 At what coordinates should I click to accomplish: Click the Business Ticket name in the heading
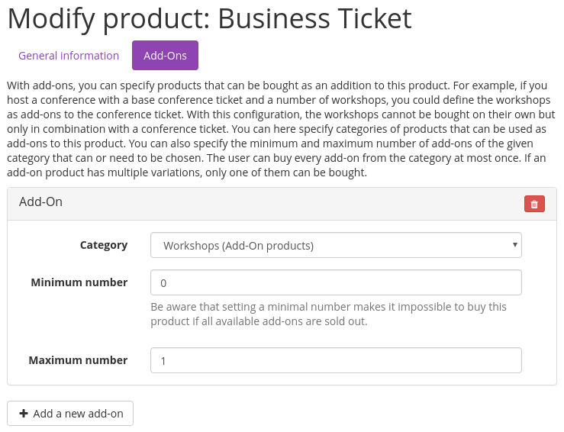pyautogui.click(x=314, y=18)
